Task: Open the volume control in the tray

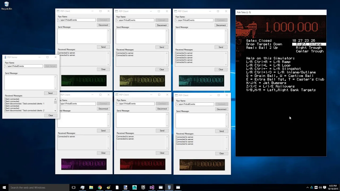Action: click(x=320, y=188)
